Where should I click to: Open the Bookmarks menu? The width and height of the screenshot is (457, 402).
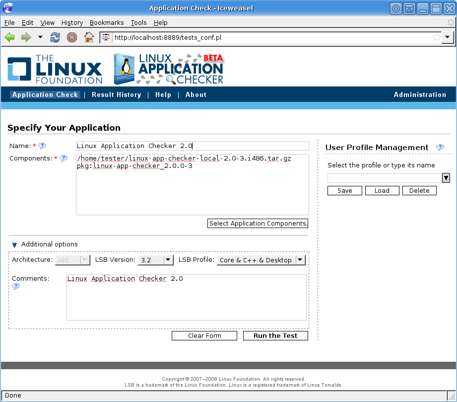point(107,22)
